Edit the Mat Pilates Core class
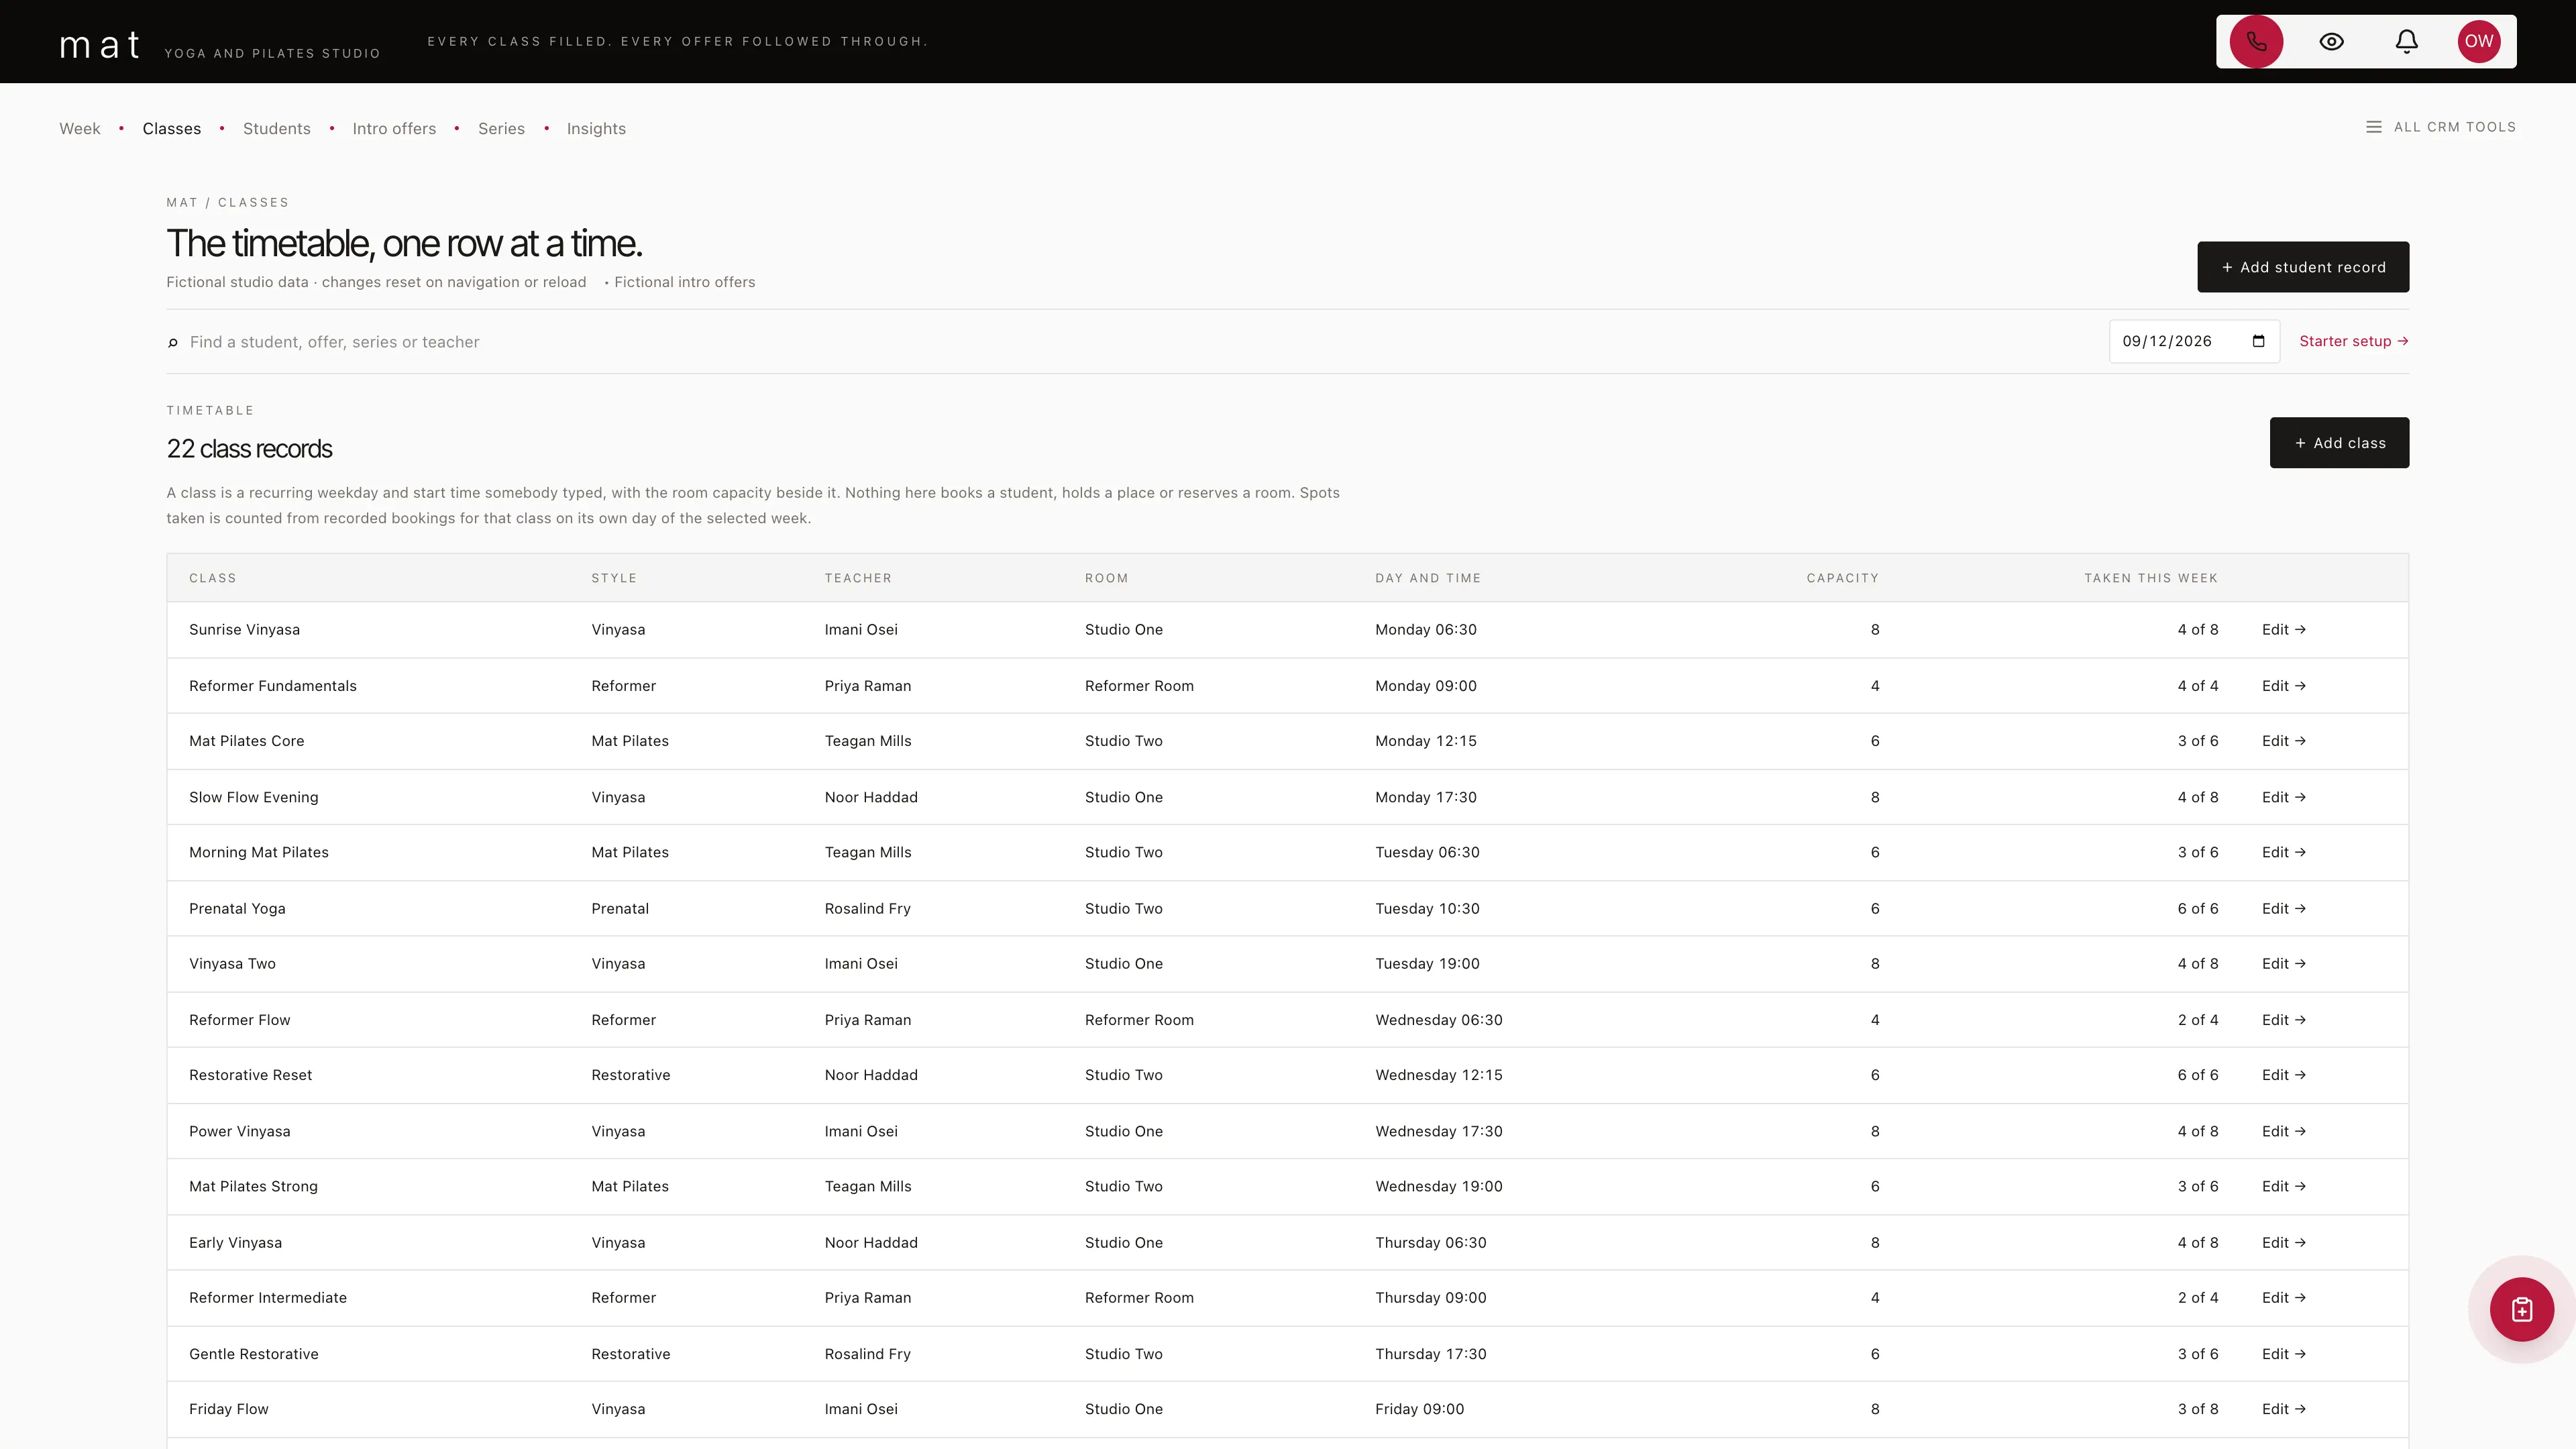Image resolution: width=2576 pixels, height=1449 pixels. 2283,740
